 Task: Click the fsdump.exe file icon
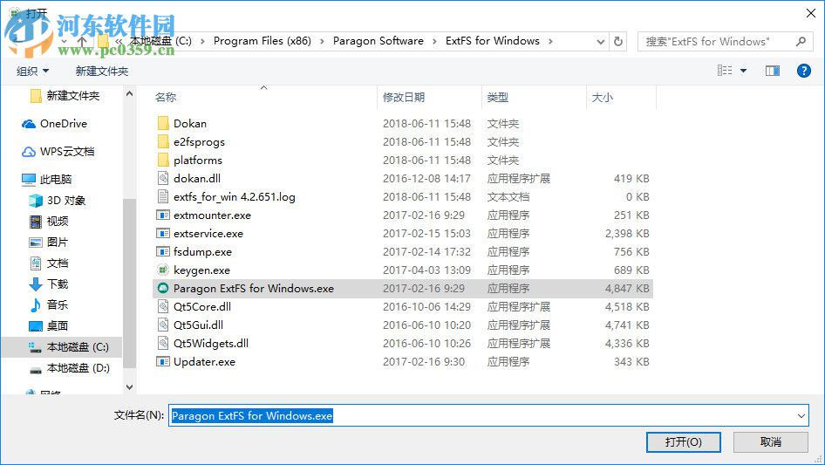click(x=163, y=252)
